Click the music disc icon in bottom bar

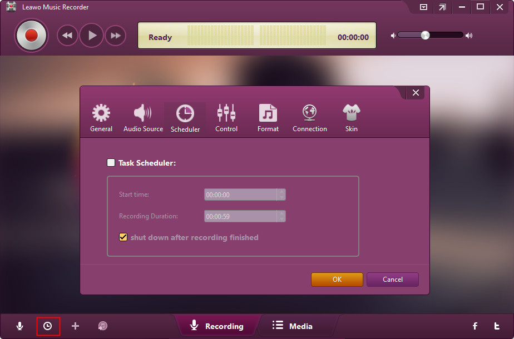coord(103,326)
